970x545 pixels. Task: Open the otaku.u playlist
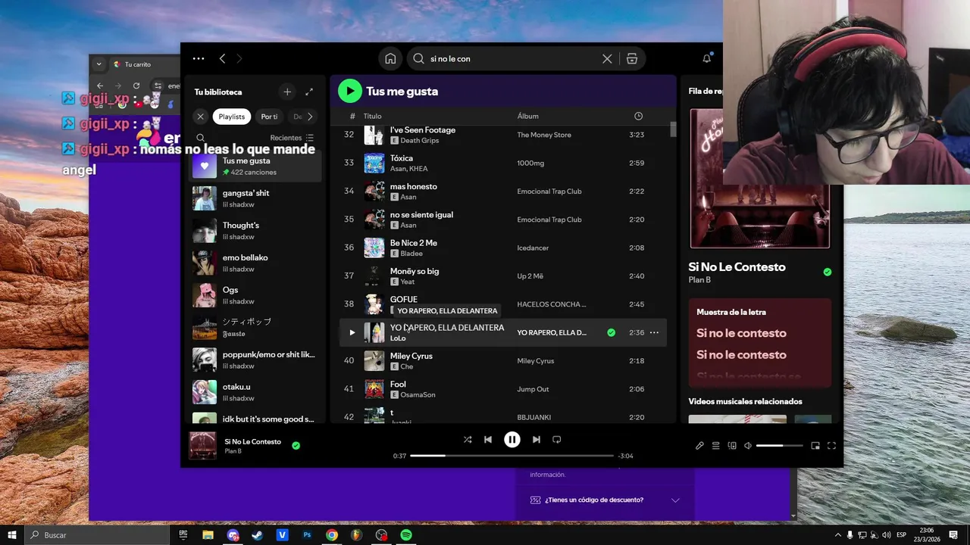click(x=255, y=392)
